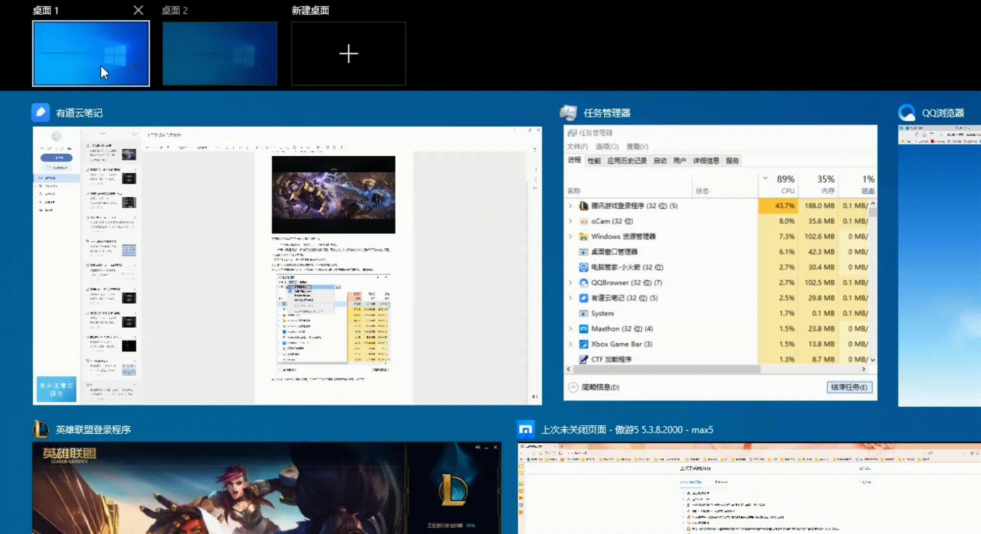The width and height of the screenshot is (981, 534).
Task: Click the sort arrow above the CPU column
Action: coord(765,178)
